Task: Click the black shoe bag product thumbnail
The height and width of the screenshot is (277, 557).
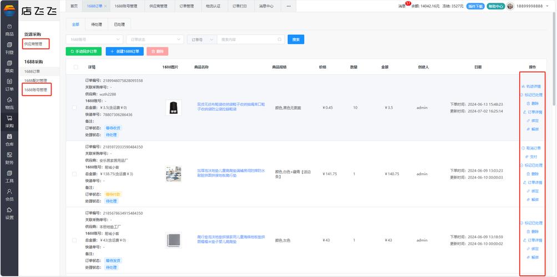Action: [173, 107]
